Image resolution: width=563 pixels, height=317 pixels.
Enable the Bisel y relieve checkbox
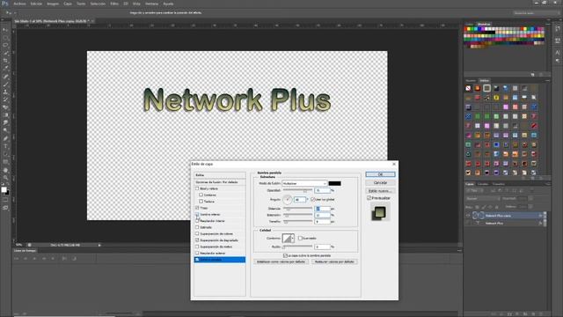[197, 188]
